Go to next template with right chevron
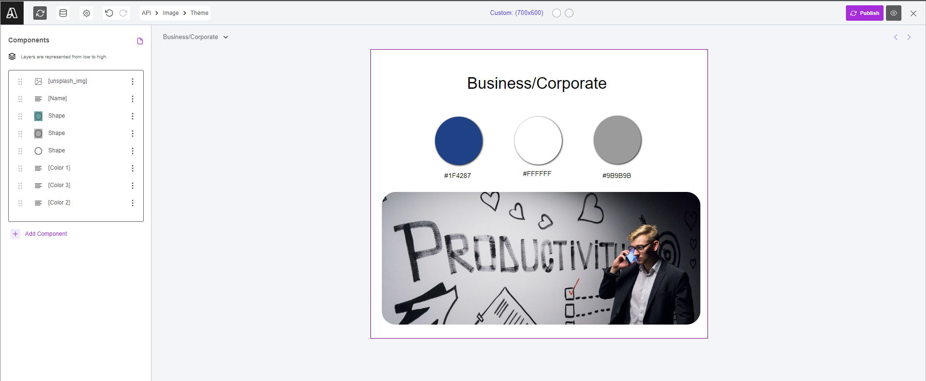The width and height of the screenshot is (926, 381). click(x=909, y=37)
